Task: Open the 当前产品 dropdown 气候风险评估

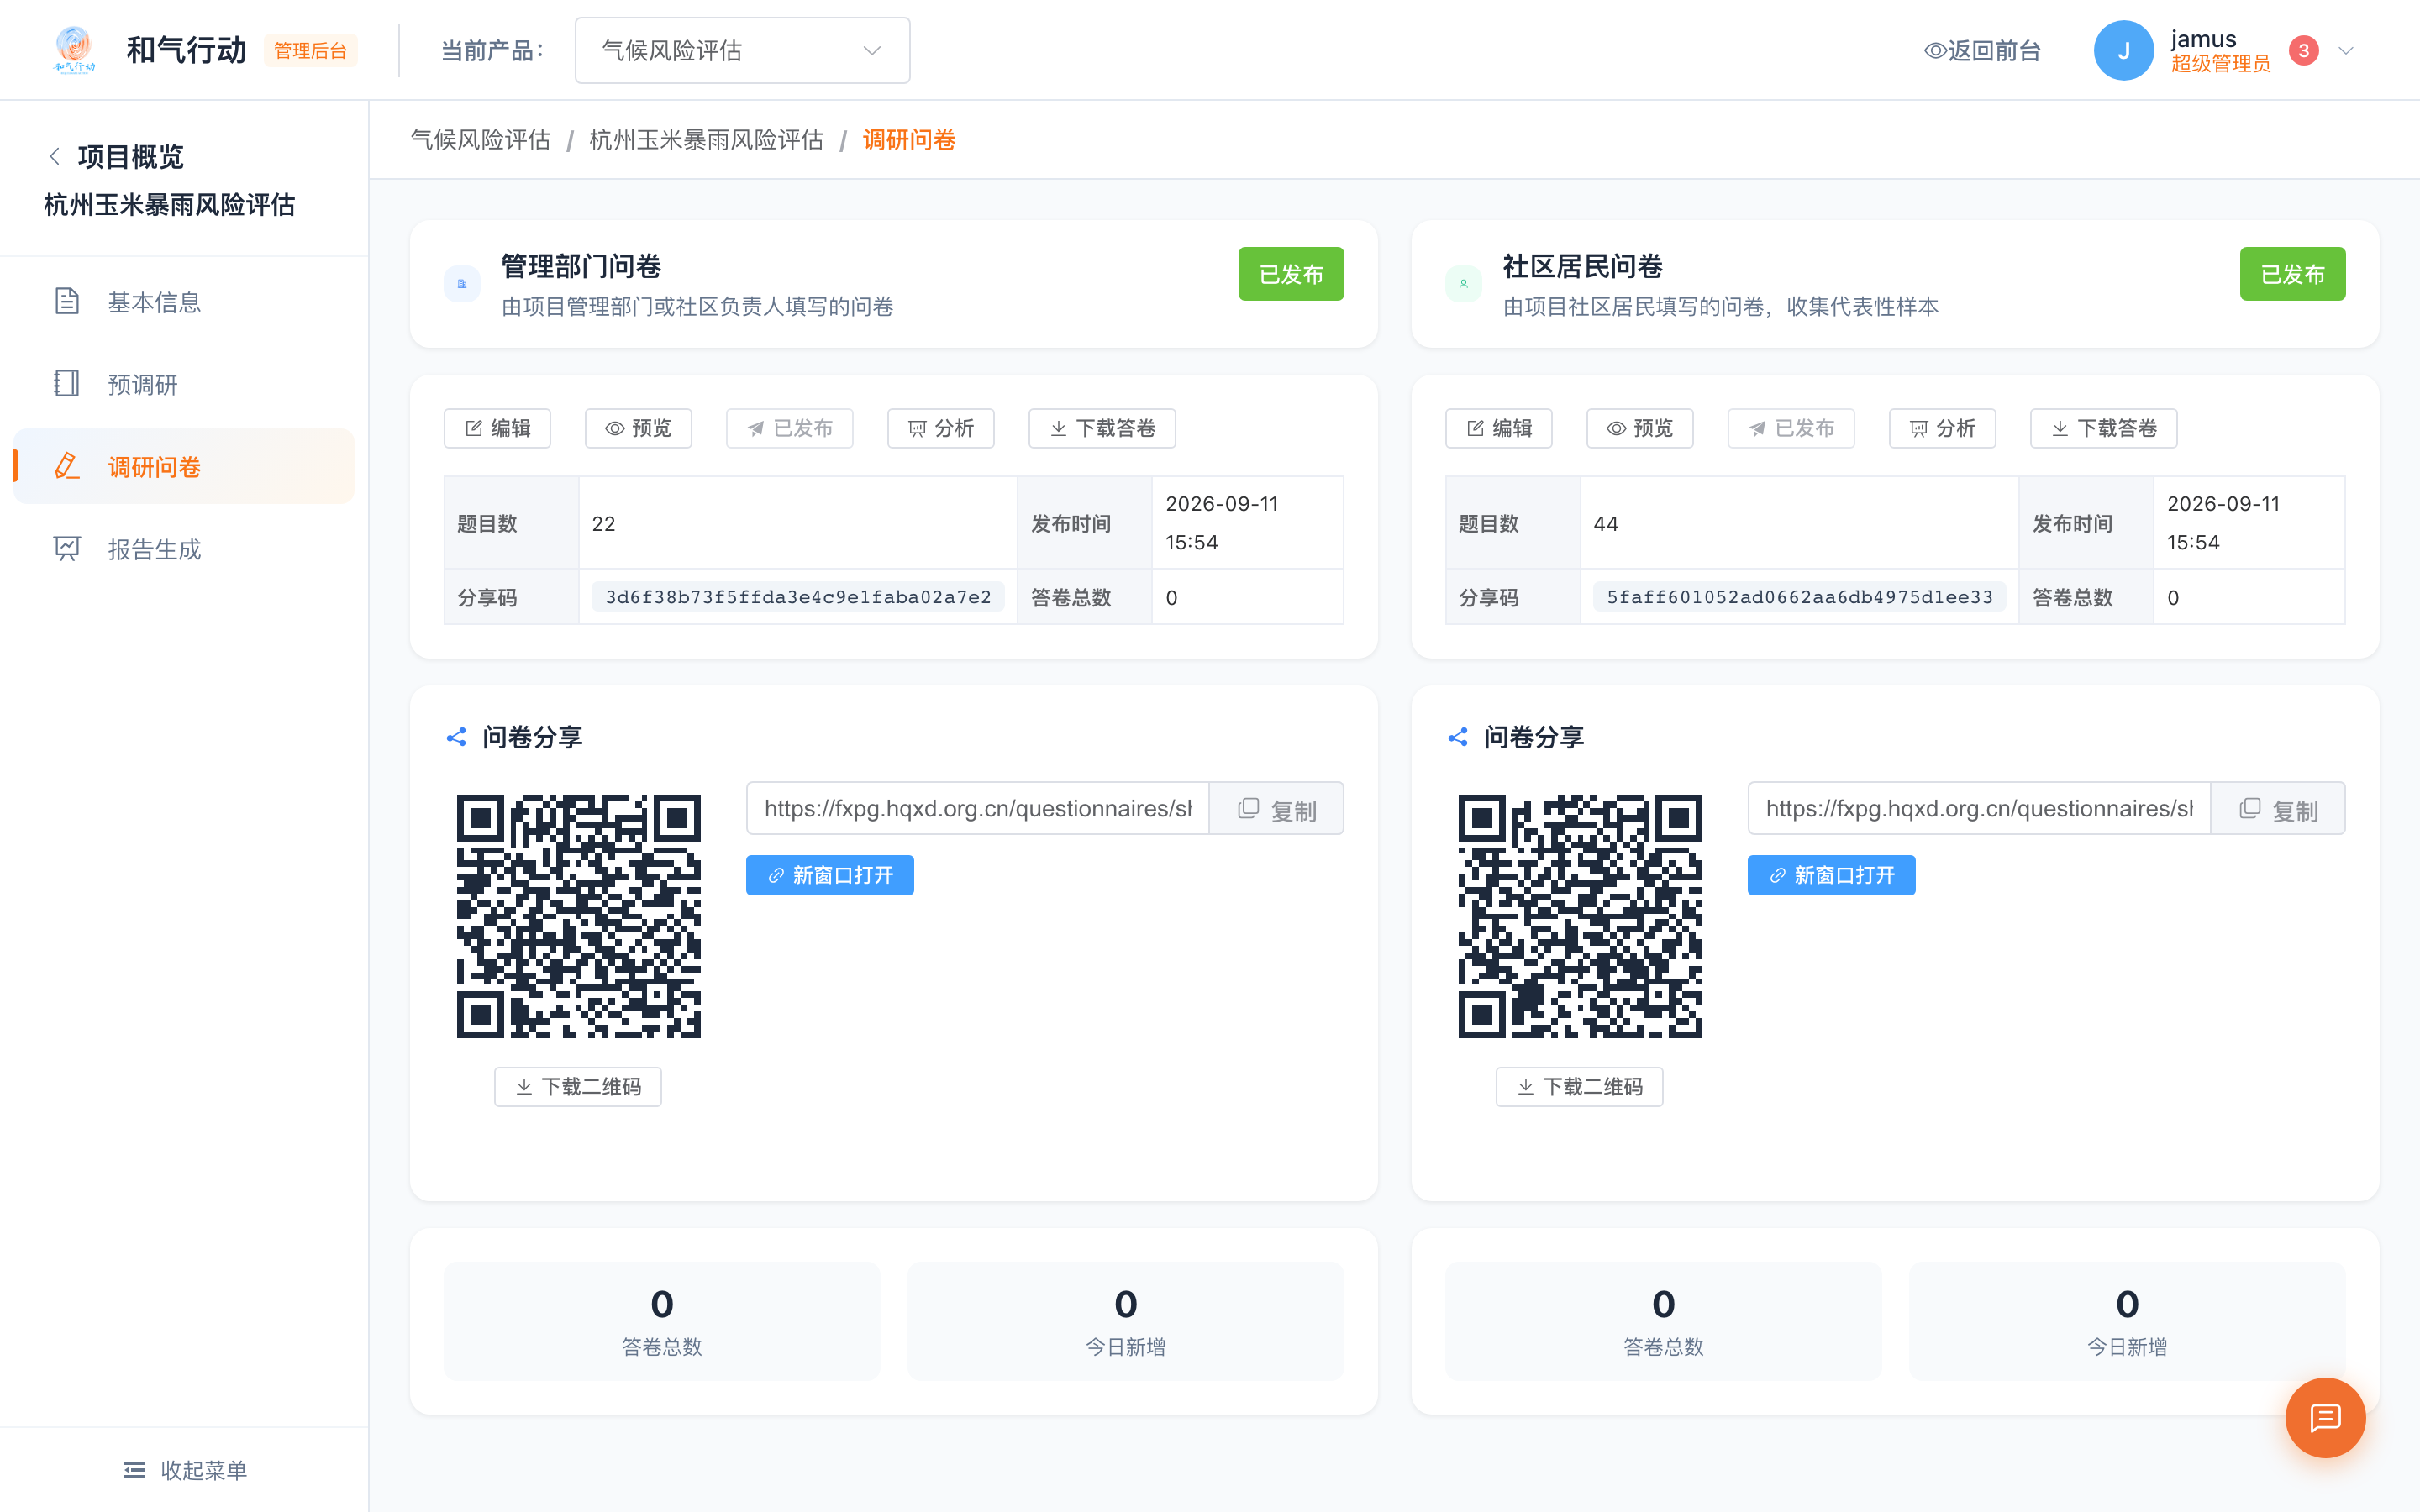Action: 742,50
